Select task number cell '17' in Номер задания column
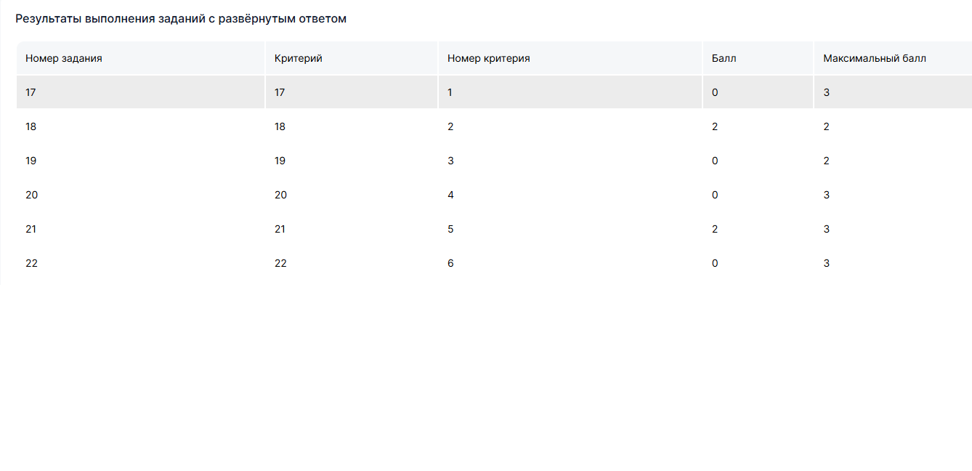The image size is (972, 471). click(x=140, y=92)
